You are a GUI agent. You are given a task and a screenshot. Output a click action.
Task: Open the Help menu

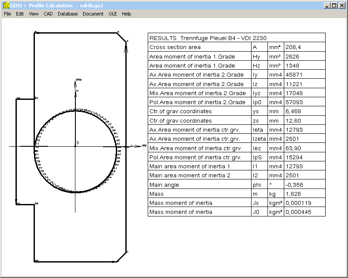coord(126,14)
